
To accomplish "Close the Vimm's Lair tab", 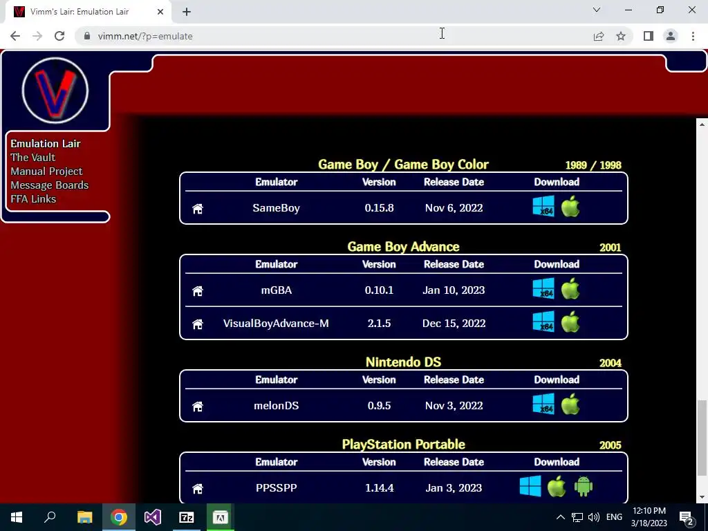I will 160,12.
